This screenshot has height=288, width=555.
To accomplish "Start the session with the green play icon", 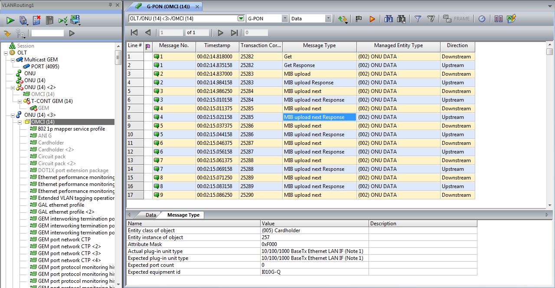I will (10, 20).
